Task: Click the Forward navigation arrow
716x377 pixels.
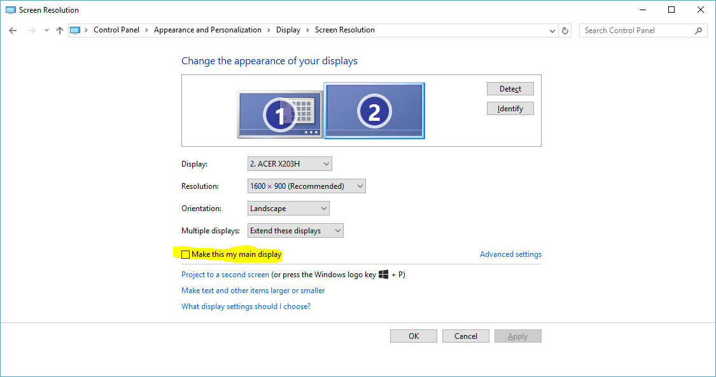Action: tap(31, 31)
